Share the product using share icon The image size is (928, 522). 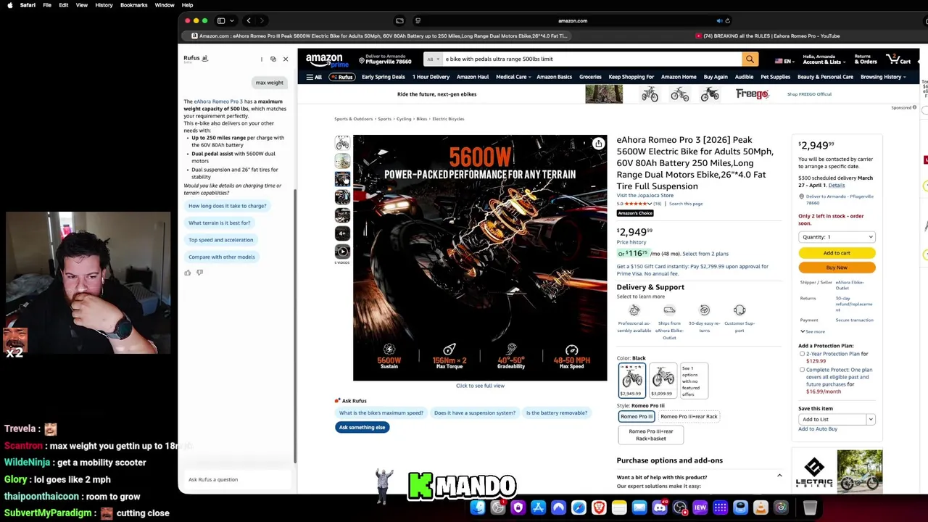coord(598,144)
